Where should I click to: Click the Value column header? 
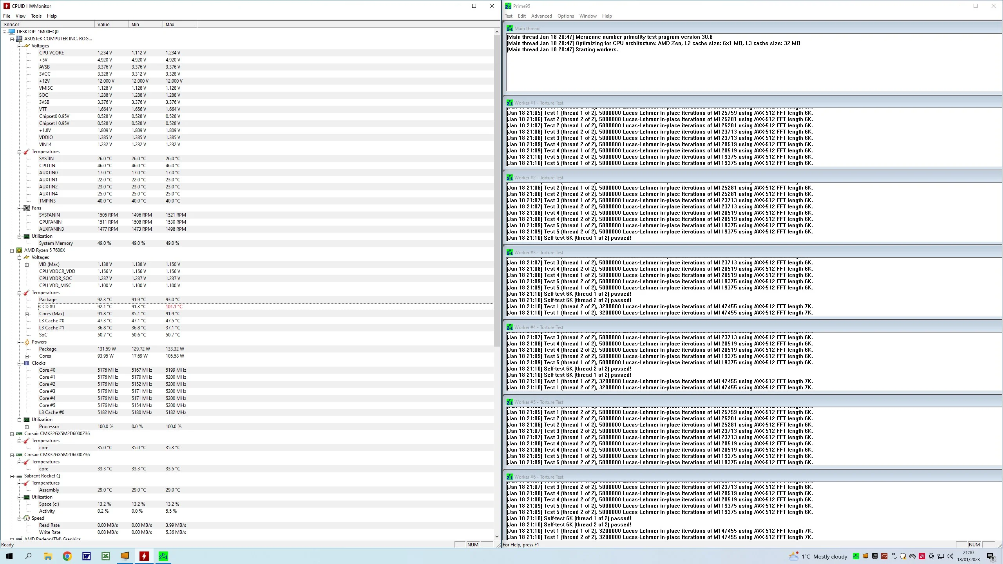pos(112,24)
